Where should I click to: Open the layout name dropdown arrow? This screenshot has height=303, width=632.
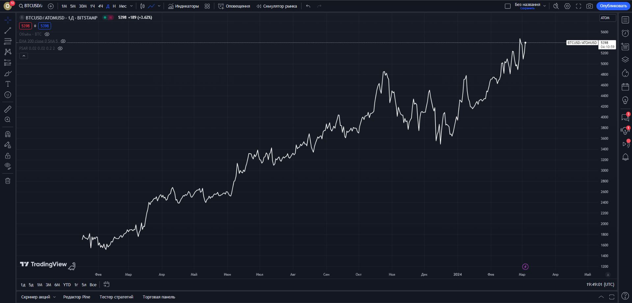point(544,6)
